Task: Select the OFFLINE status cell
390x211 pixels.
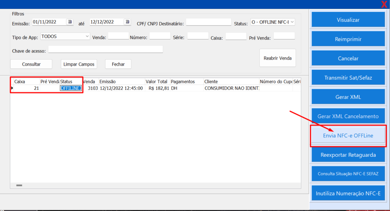Action: pos(70,88)
